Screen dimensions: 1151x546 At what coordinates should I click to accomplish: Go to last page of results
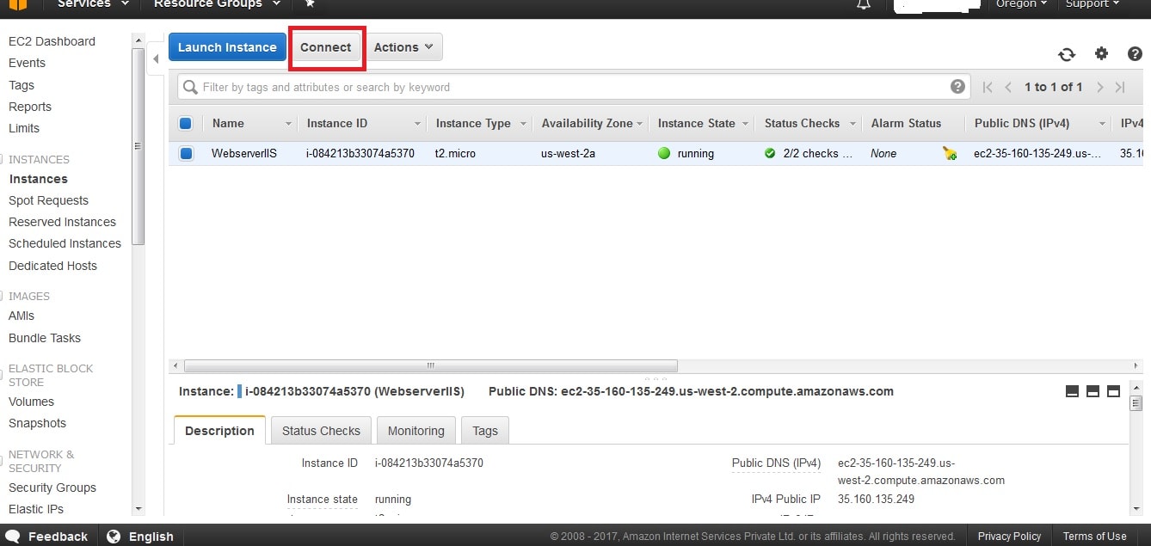coord(1120,87)
